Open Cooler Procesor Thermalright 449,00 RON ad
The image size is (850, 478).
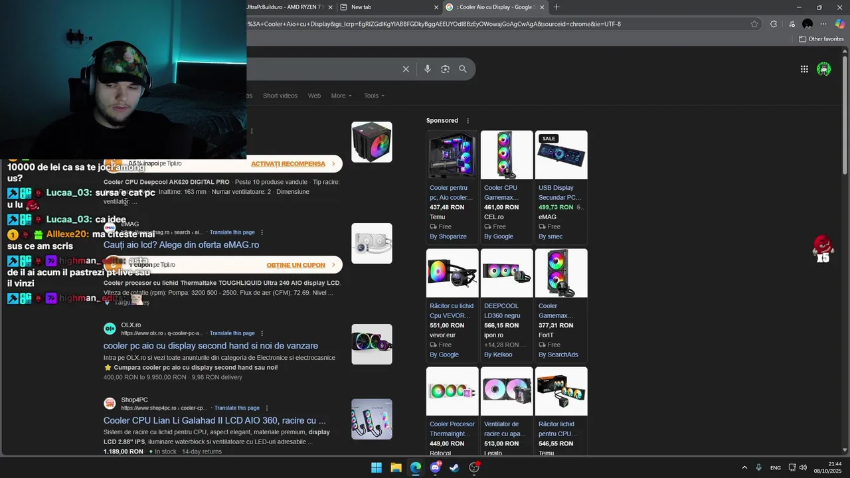click(x=452, y=411)
